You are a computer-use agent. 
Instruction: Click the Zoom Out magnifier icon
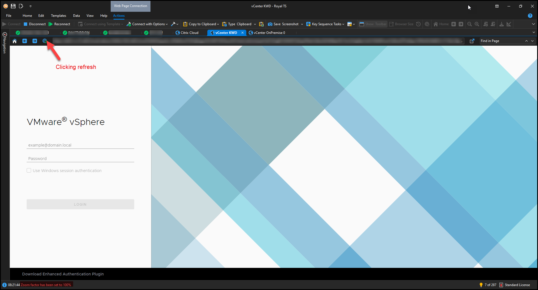(x=470, y=24)
